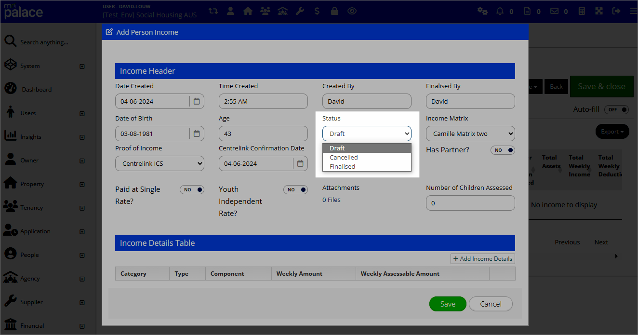Open the hamburger menu icon

(x=633, y=11)
